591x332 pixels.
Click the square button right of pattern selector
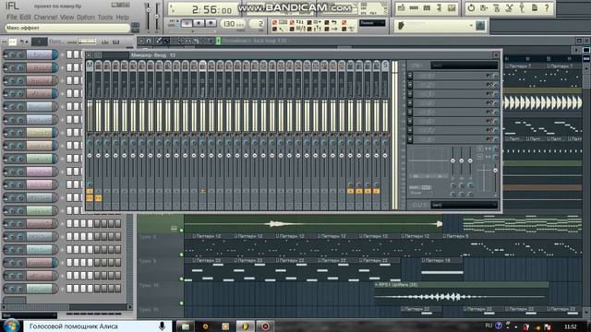click(480, 26)
